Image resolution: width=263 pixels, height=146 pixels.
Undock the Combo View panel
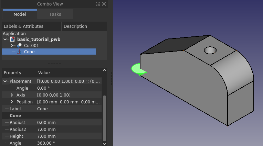point(98,4)
